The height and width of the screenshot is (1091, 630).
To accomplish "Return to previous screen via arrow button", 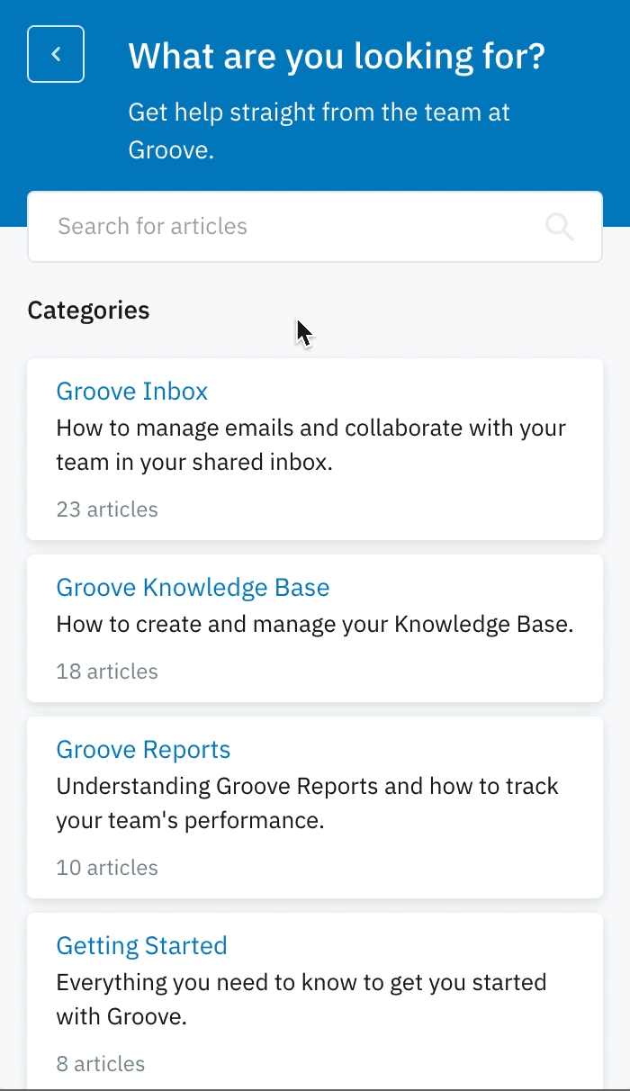I will coord(55,54).
